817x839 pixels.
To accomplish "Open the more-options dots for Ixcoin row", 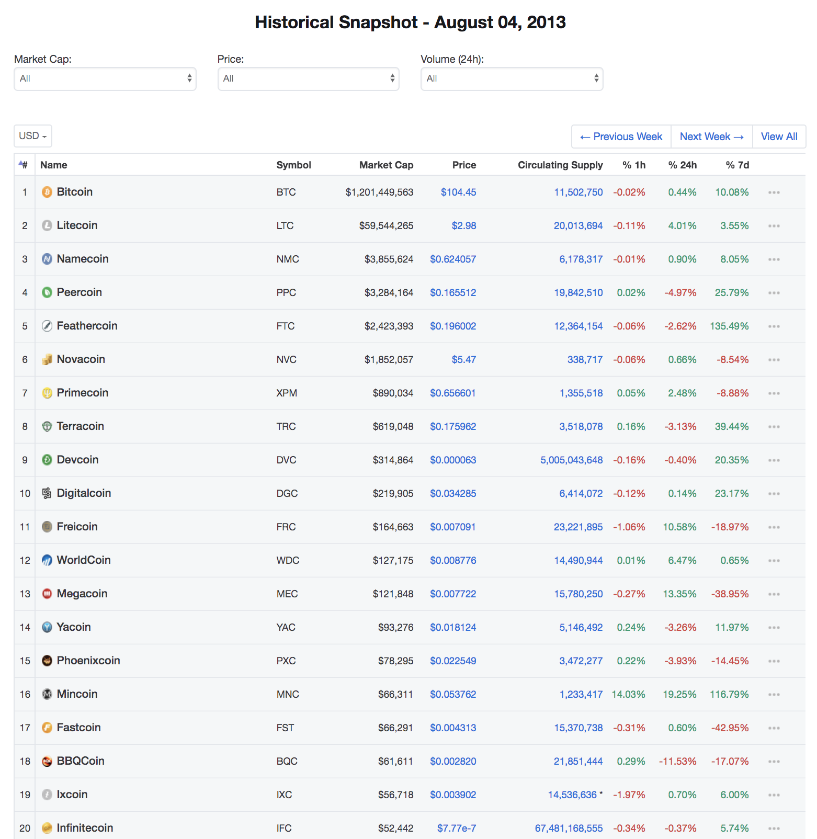I will point(774,795).
